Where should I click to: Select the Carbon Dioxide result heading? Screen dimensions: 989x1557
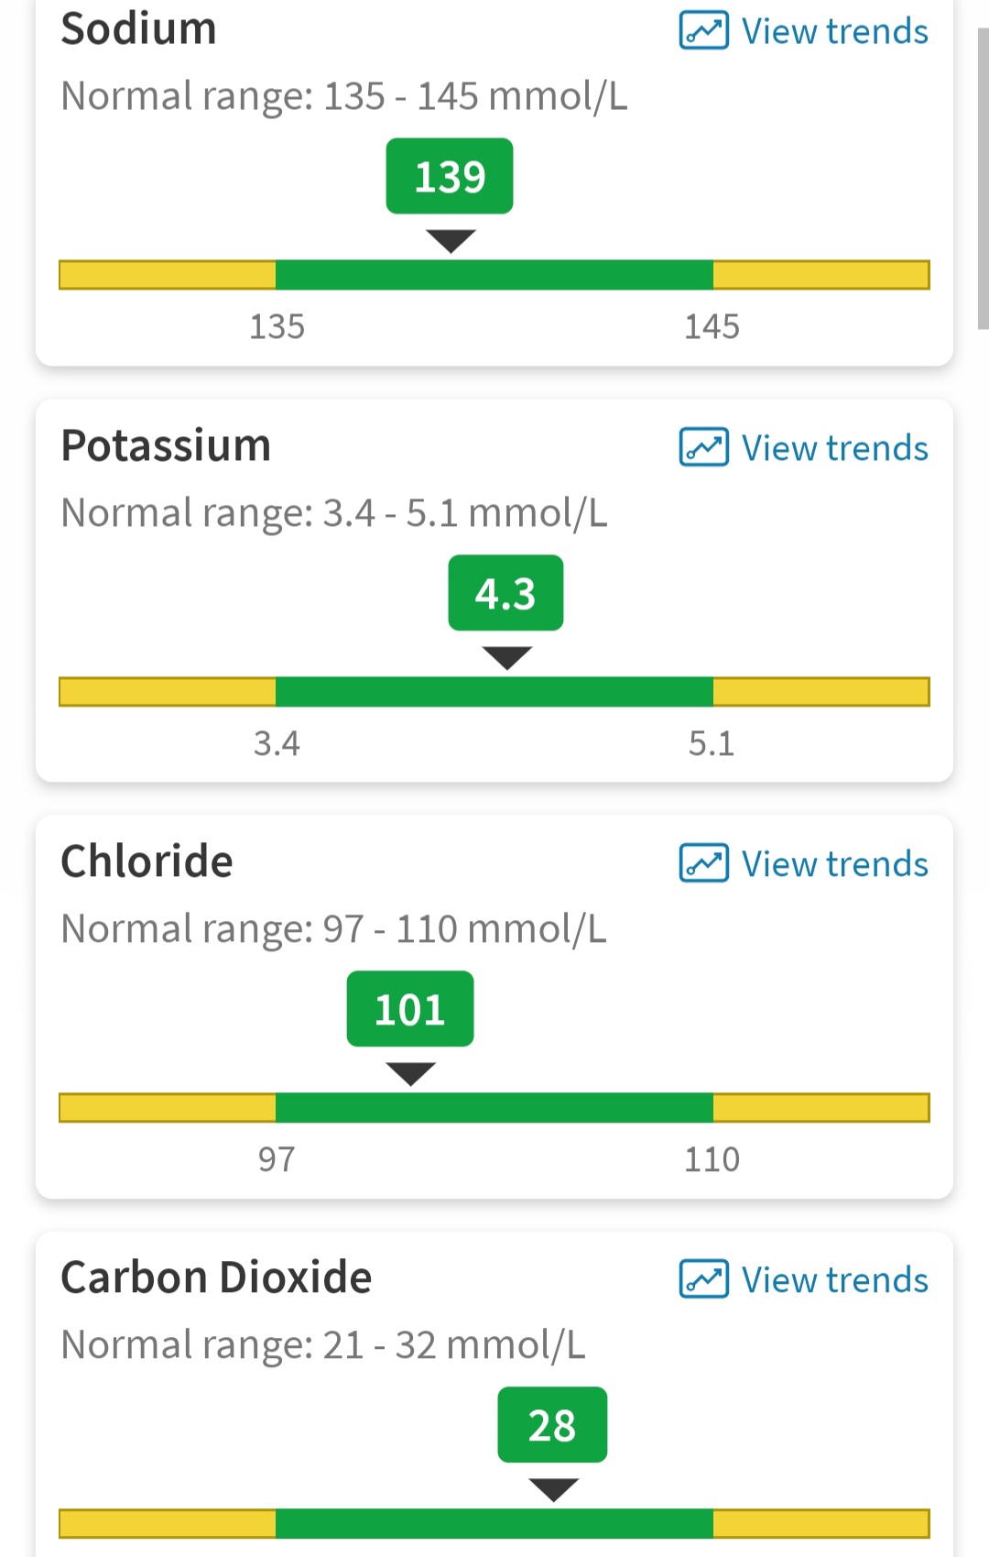point(216,1277)
